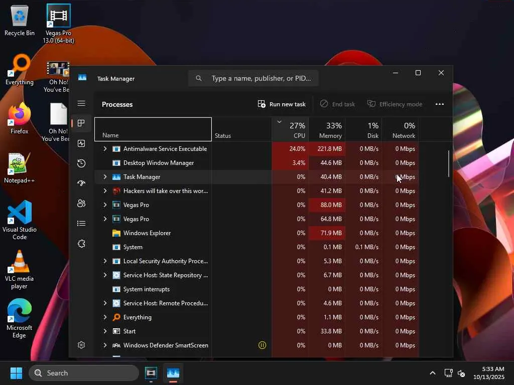This screenshot has height=385, width=514.
Task: Click the Antimalware Service Executable process icon
Action: point(116,149)
